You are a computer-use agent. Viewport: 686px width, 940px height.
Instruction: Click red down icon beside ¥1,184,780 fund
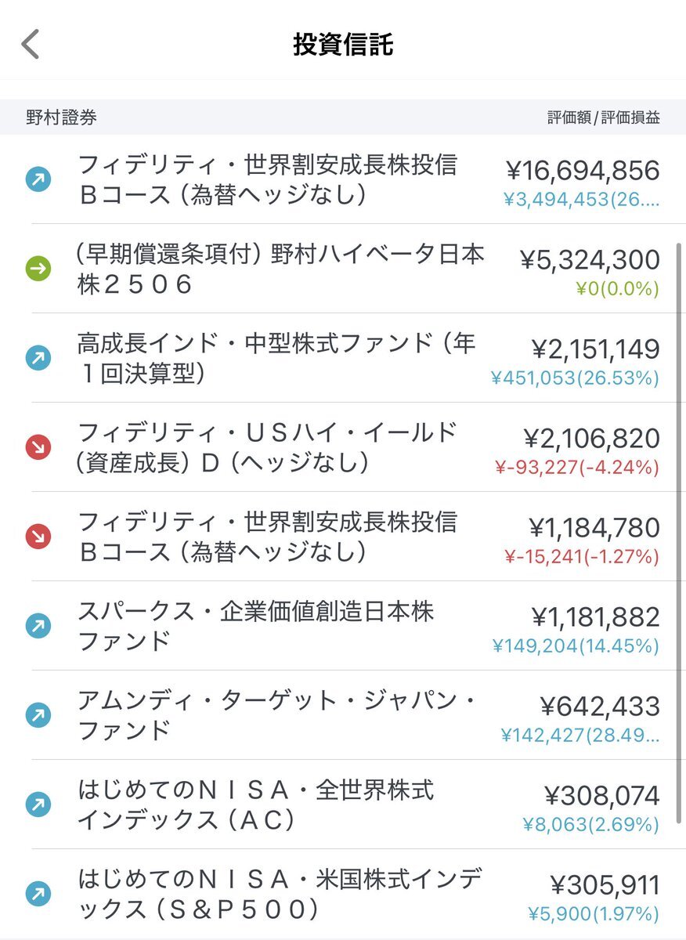(38, 537)
